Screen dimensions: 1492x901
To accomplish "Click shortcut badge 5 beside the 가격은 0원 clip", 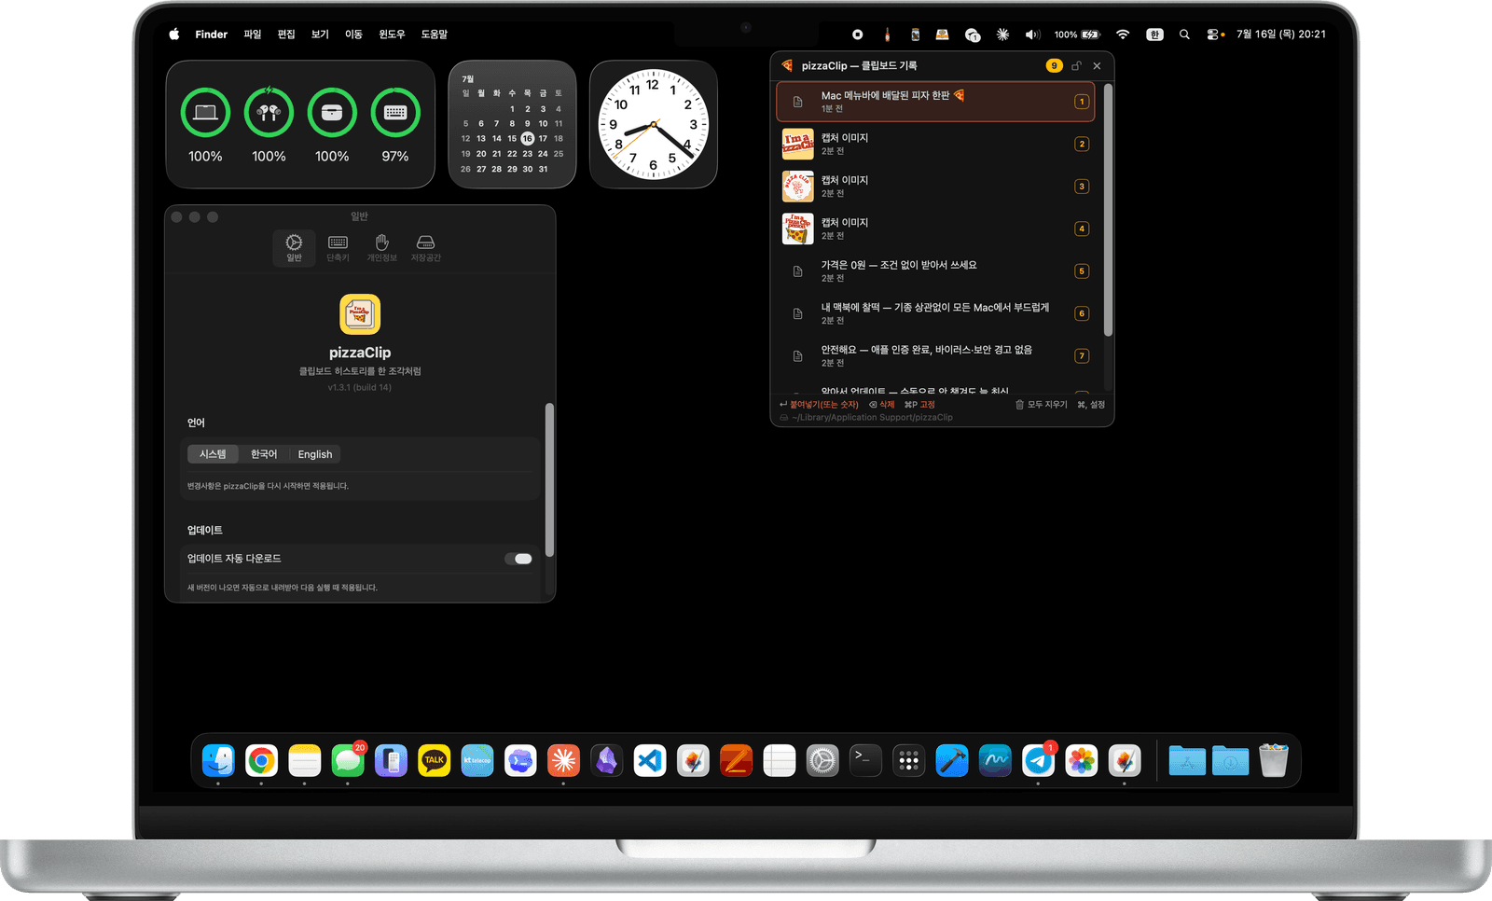I will click(x=1082, y=271).
